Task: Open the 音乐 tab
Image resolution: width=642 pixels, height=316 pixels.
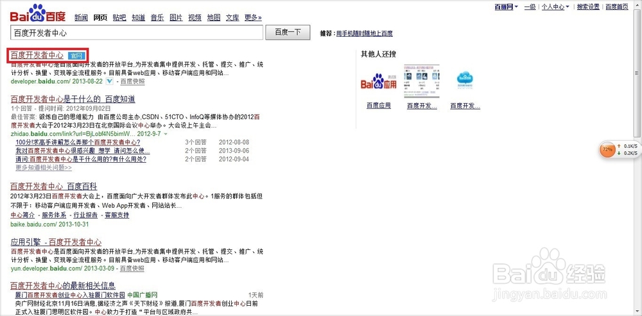Action: [157, 17]
